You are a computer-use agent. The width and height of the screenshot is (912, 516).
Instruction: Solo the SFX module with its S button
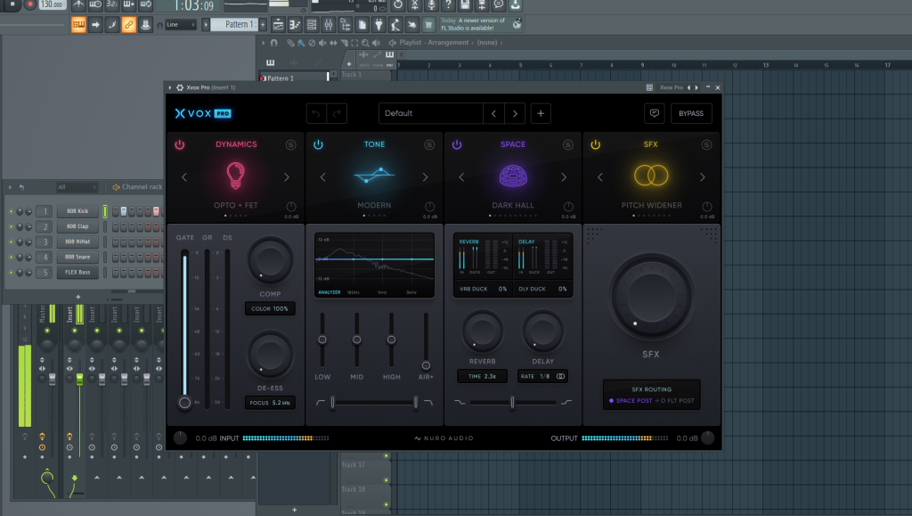[x=706, y=145]
